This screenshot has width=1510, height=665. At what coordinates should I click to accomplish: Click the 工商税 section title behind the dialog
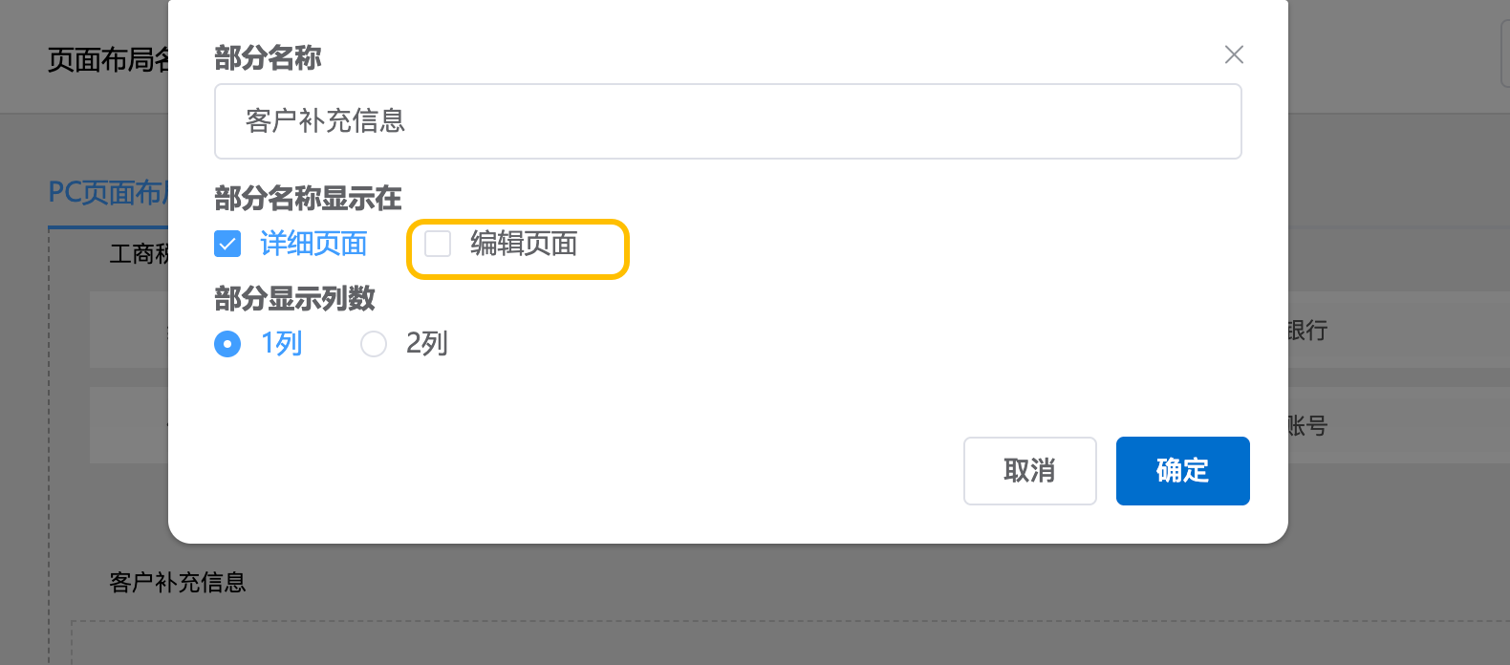coord(139,254)
